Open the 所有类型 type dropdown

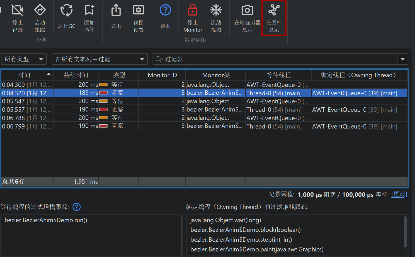pos(24,59)
